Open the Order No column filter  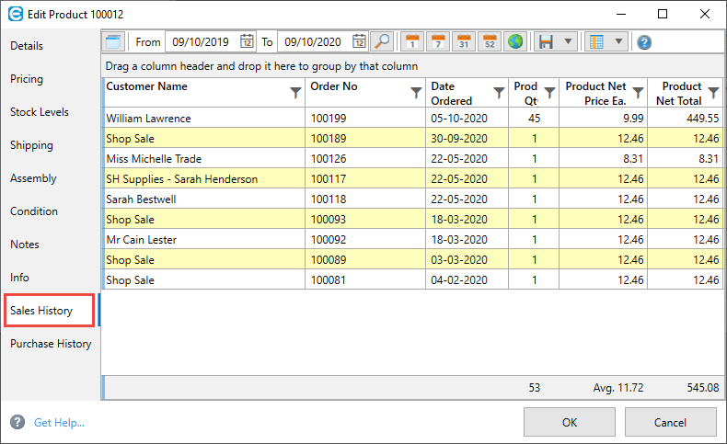pyautogui.click(x=415, y=93)
